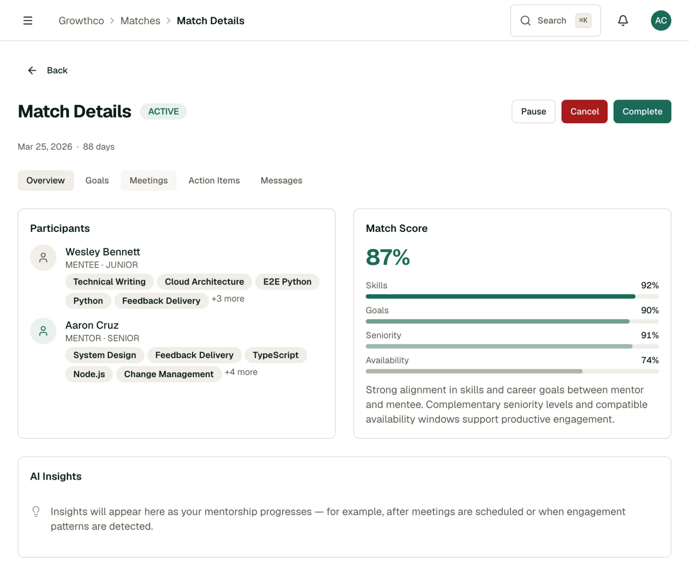Image resolution: width=689 pixels, height=587 pixels.
Task: Click the Cloud Architecture skill tag
Action: (204, 282)
